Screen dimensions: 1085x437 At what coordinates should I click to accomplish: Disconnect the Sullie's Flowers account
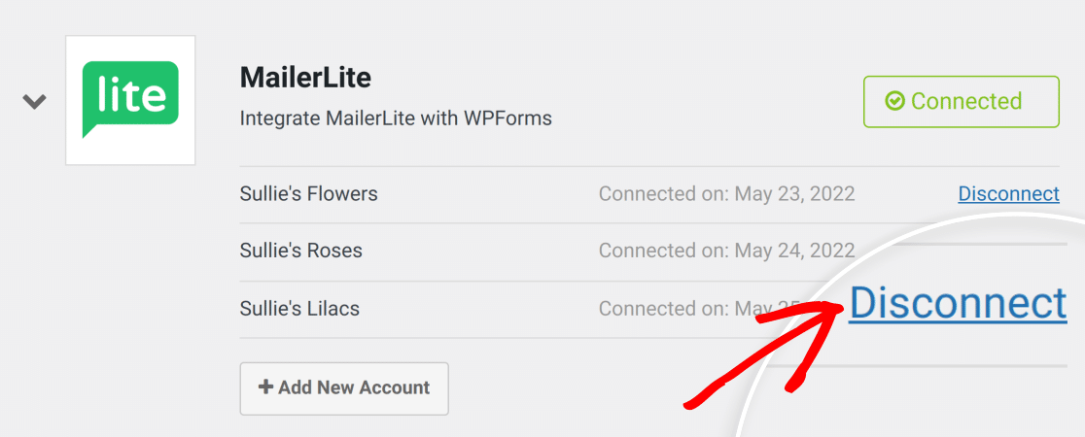point(1008,193)
